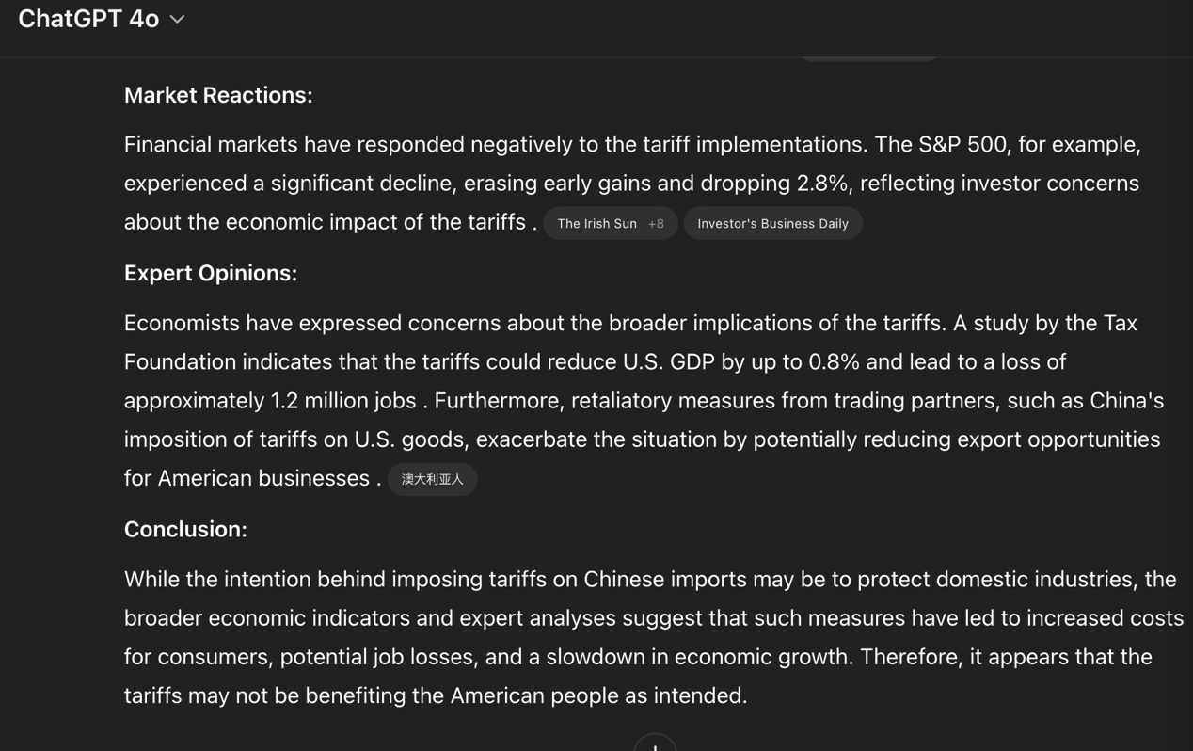Open the Investor's Business Daily citation

pyautogui.click(x=772, y=224)
